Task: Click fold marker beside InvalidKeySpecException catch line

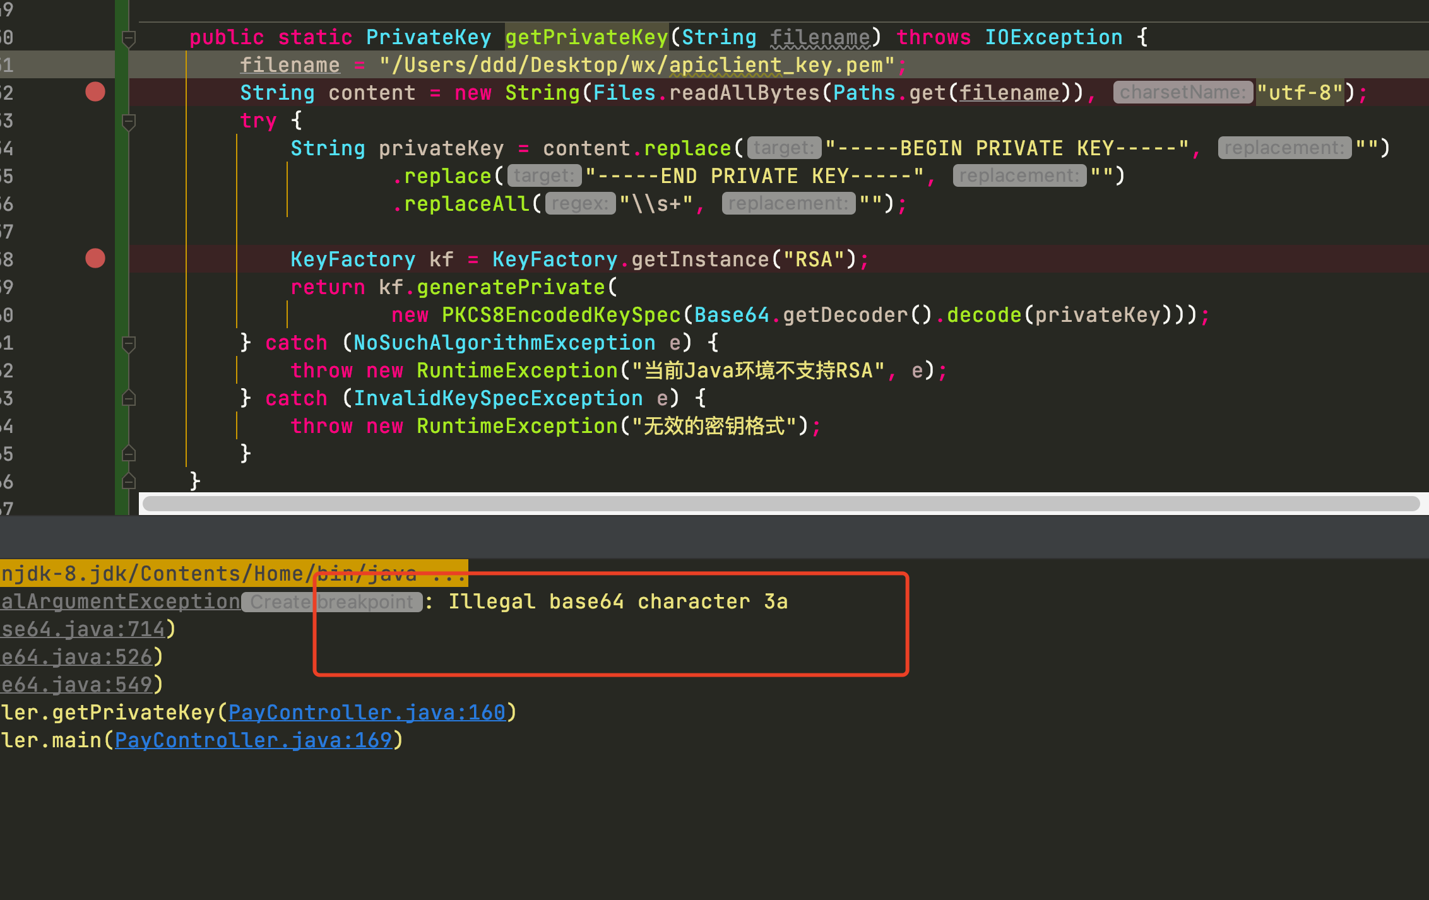Action: [129, 398]
